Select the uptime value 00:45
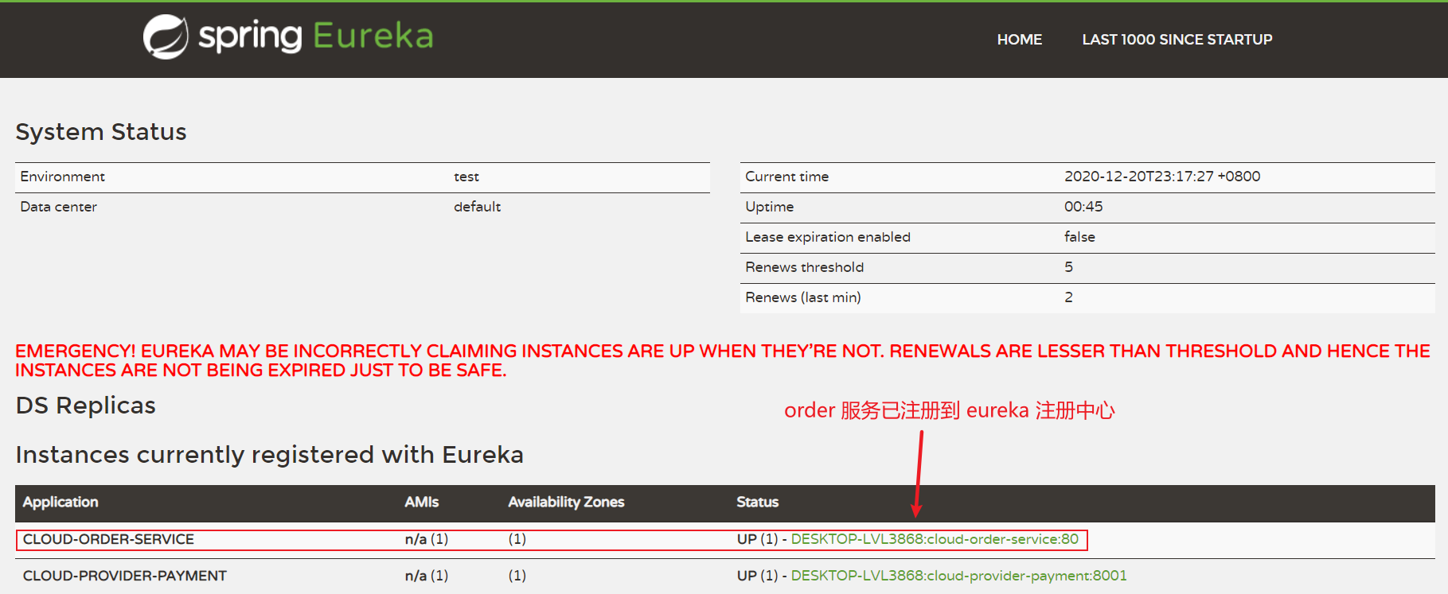This screenshot has height=594, width=1448. click(1083, 207)
